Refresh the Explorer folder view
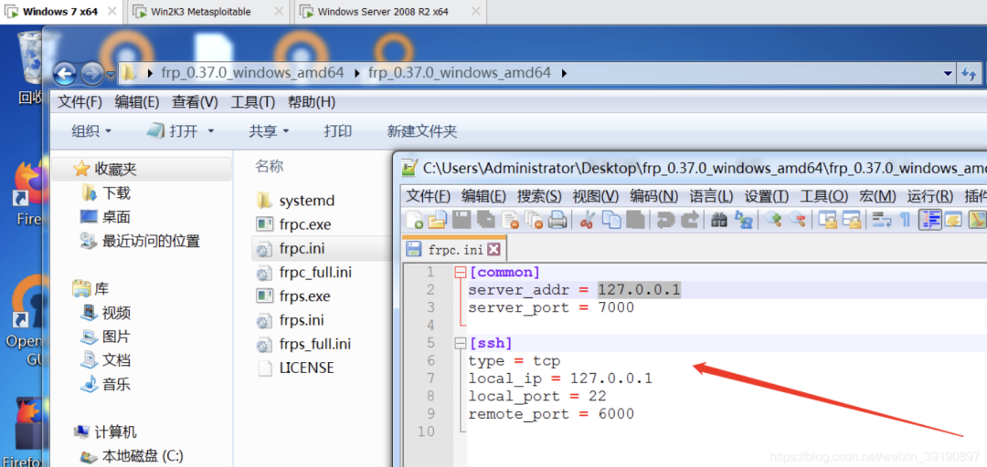 969,74
